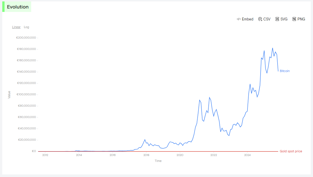Switch the chart to Log scale
The height and width of the screenshot is (177, 313).
(26, 27)
